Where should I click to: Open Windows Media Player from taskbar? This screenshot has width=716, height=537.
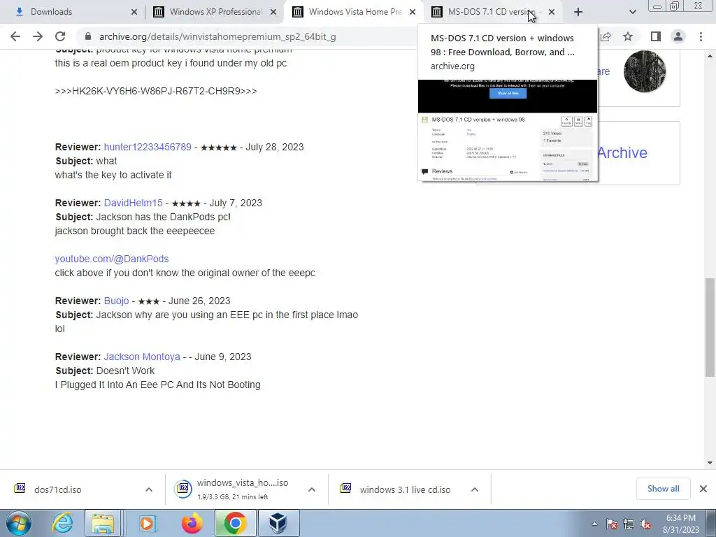click(147, 523)
